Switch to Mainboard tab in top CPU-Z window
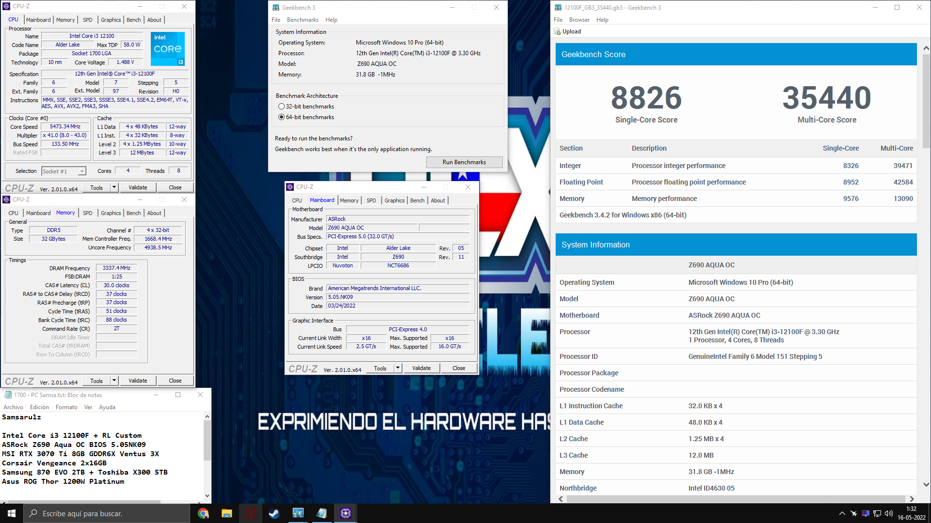This screenshot has height=523, width=931. point(38,20)
